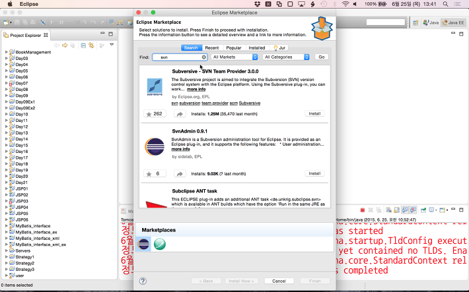The image size is (469, 292).
Task: Select the Installed tab
Action: click(257, 47)
